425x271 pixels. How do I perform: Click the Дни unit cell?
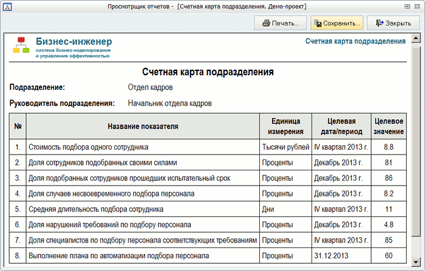pos(285,209)
